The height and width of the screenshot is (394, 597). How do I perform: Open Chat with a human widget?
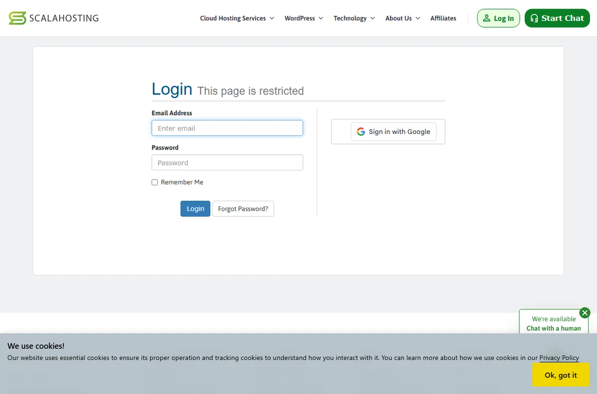pos(554,323)
